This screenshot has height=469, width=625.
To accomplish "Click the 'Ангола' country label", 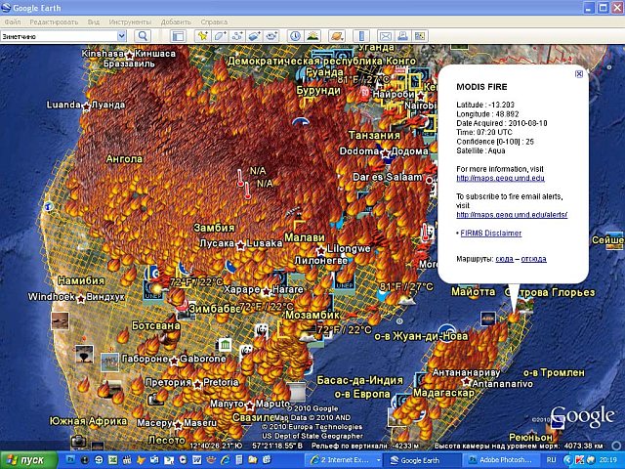I will 124,159.
